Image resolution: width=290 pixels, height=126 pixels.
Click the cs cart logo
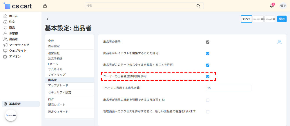pos(18,6)
